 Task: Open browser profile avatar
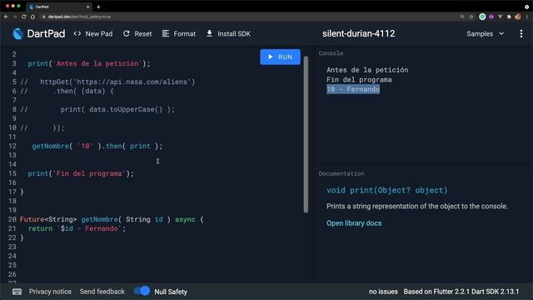(x=518, y=17)
